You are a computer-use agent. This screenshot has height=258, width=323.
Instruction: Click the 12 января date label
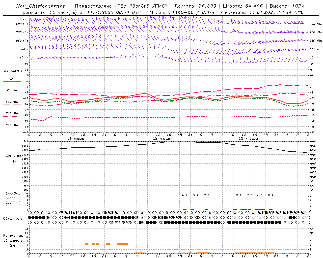pos(163,139)
